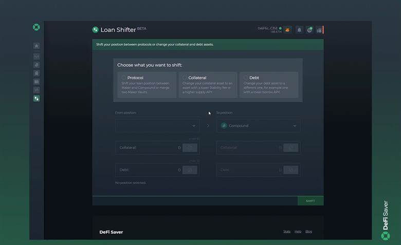This screenshot has height=245, width=401.
Task: Click the BETA label next to Loan Shifter
Action: point(142,29)
